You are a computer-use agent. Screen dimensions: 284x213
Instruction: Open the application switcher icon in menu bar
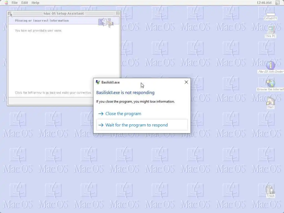[x=277, y=3]
